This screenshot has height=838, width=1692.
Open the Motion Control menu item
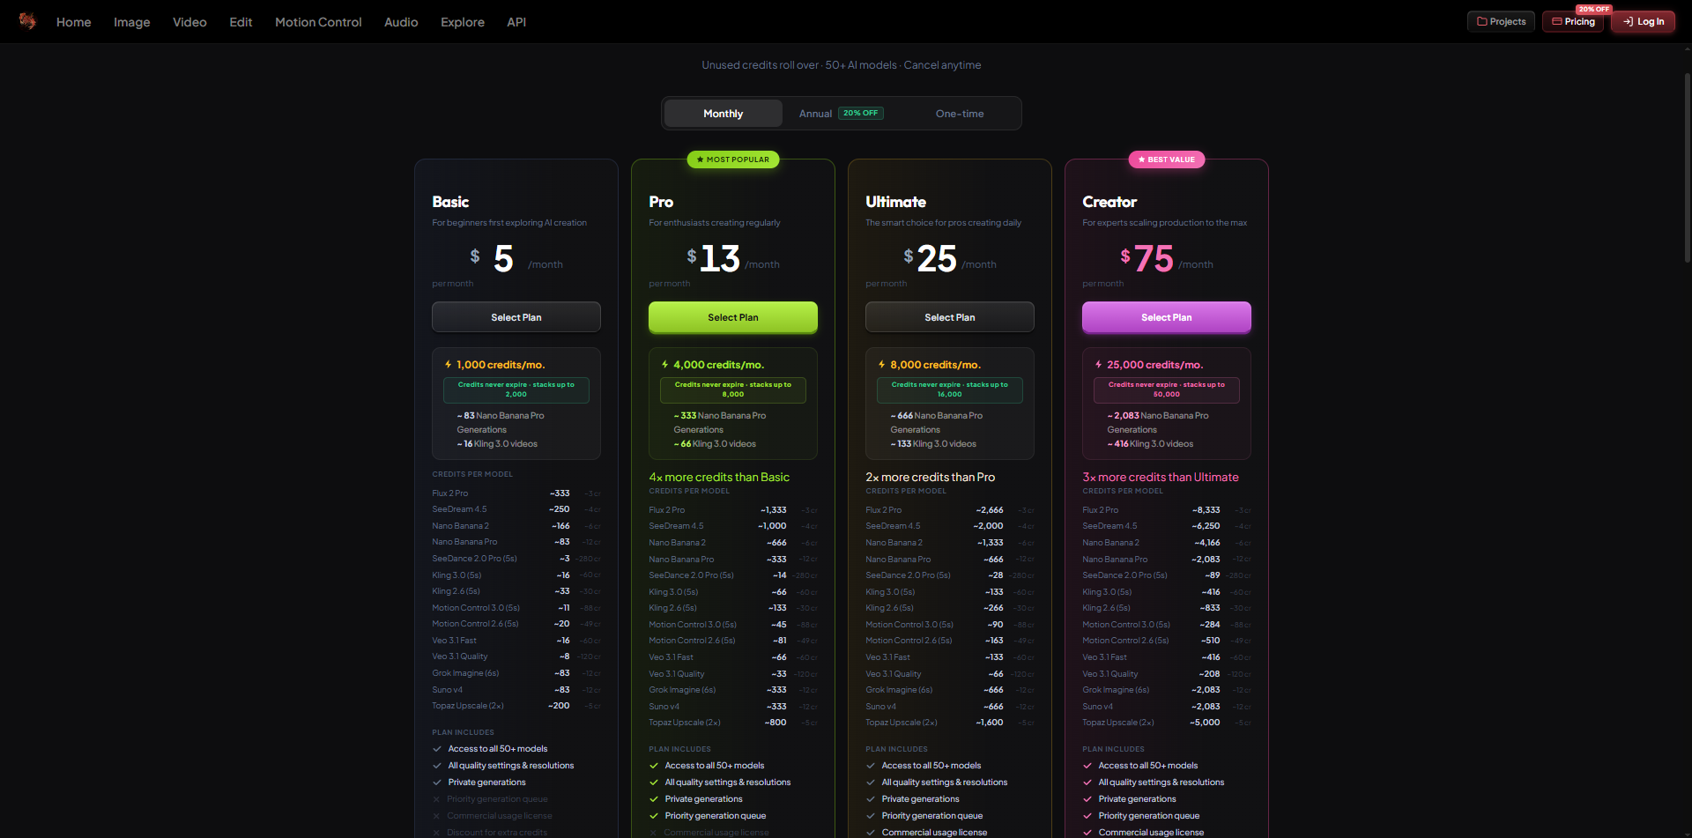click(318, 22)
